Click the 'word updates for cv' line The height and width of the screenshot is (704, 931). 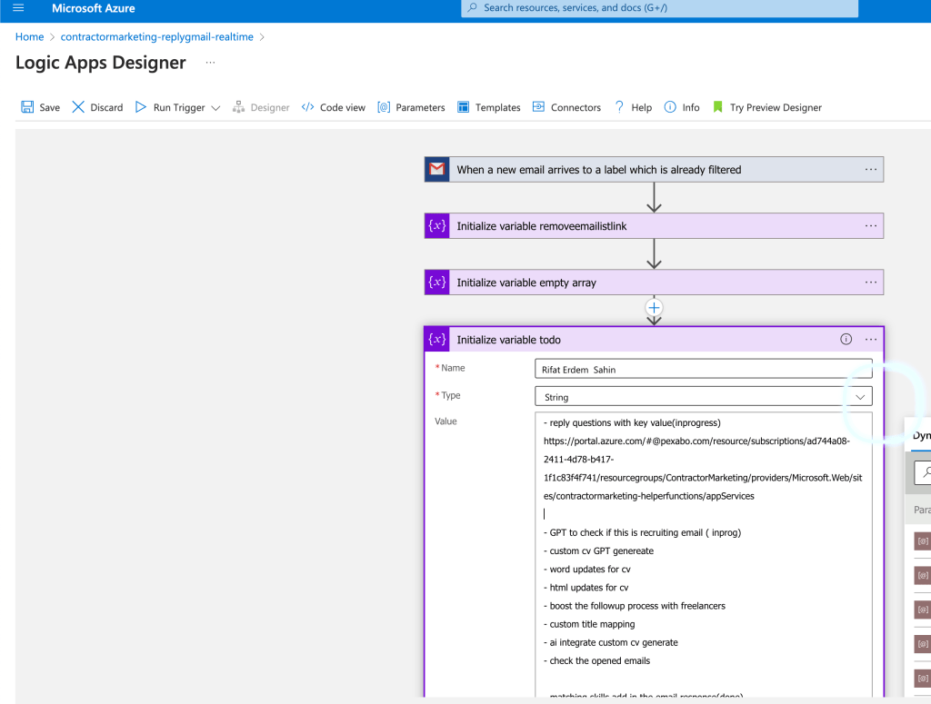click(x=587, y=570)
